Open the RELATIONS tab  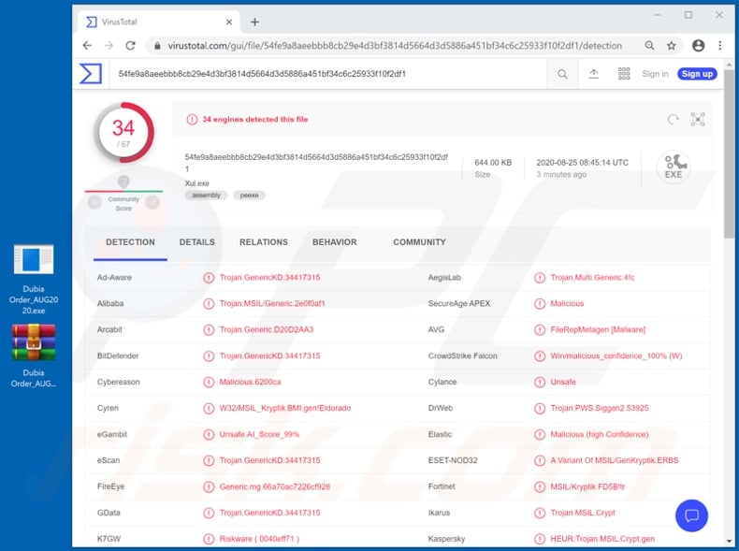click(264, 242)
